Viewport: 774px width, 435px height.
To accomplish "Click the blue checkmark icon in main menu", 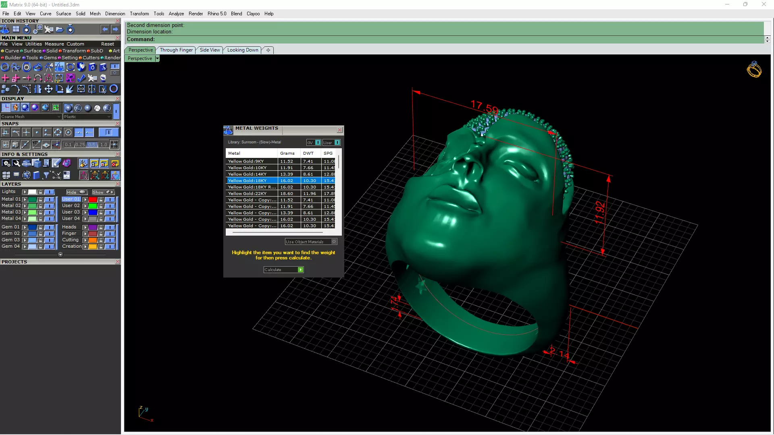I will (x=81, y=78).
